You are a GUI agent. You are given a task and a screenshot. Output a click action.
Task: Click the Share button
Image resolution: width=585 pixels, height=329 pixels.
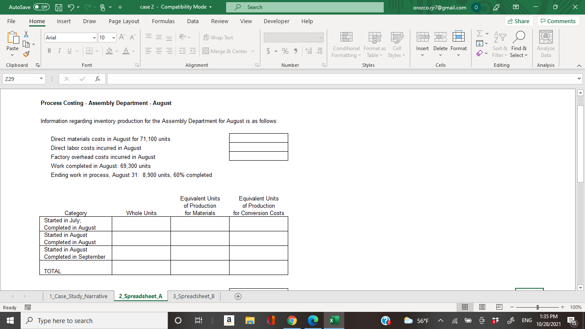point(518,21)
